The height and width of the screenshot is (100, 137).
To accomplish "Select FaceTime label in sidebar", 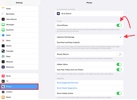I will coord(10,30).
